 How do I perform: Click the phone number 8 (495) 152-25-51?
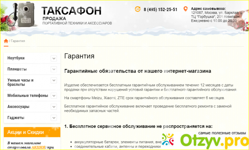[x=161, y=10]
